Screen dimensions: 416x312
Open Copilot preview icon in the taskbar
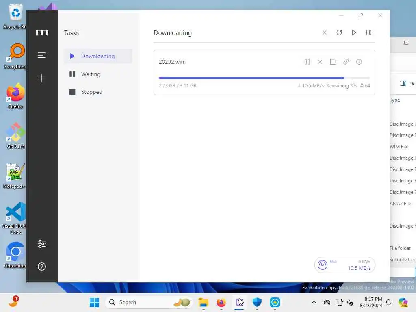403,302
